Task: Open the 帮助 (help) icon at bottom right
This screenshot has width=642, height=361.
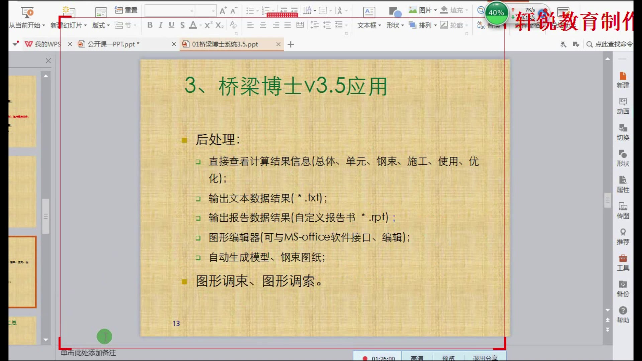Action: click(x=623, y=314)
